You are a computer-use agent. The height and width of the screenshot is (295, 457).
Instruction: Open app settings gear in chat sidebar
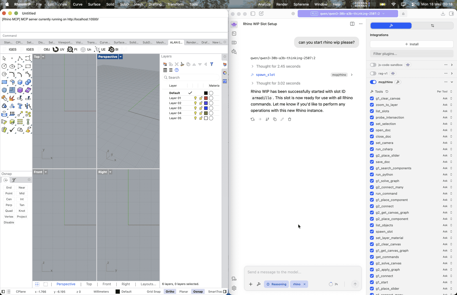(234, 288)
